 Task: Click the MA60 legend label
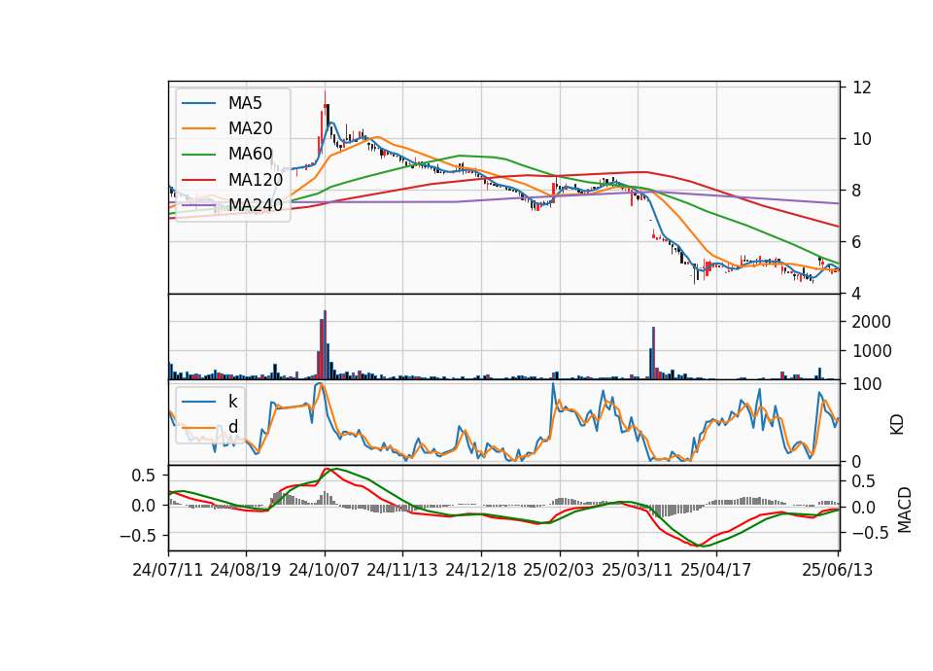[251, 155]
